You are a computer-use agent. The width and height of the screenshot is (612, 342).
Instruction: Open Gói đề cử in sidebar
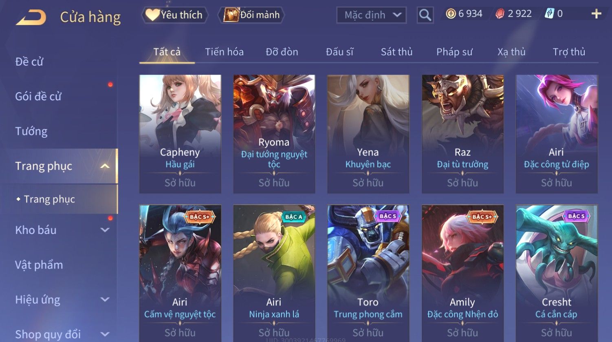[x=38, y=97]
